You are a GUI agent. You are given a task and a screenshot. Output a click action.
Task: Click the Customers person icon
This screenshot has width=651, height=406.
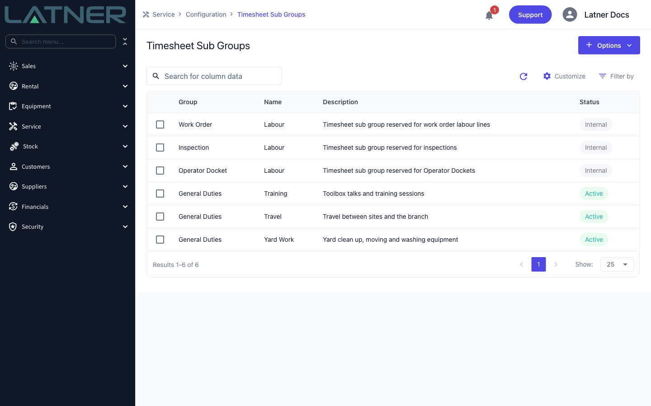[x=14, y=166]
